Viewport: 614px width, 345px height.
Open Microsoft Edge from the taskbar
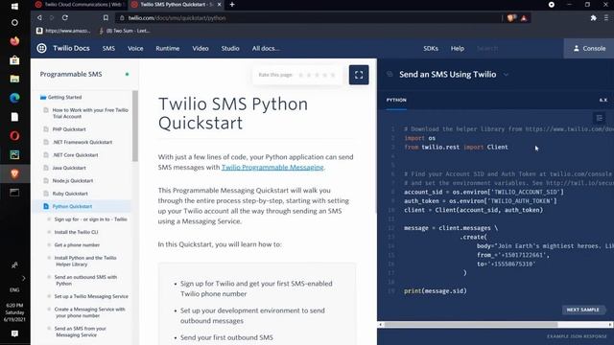click(14, 98)
